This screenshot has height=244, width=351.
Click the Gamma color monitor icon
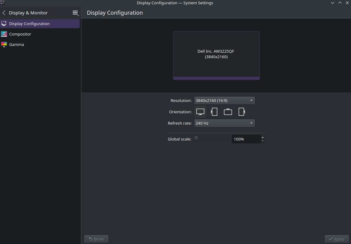[4, 44]
